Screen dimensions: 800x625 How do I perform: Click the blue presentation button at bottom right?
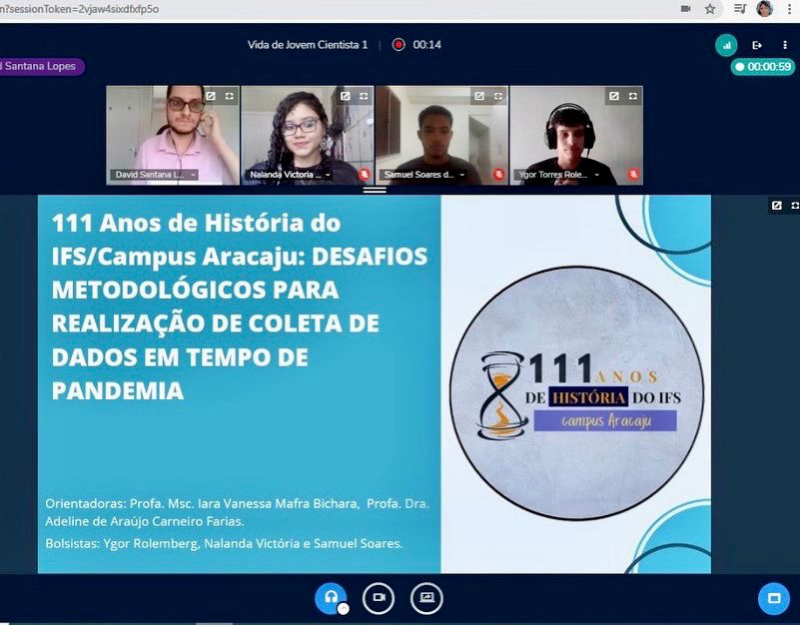pyautogui.click(x=773, y=598)
